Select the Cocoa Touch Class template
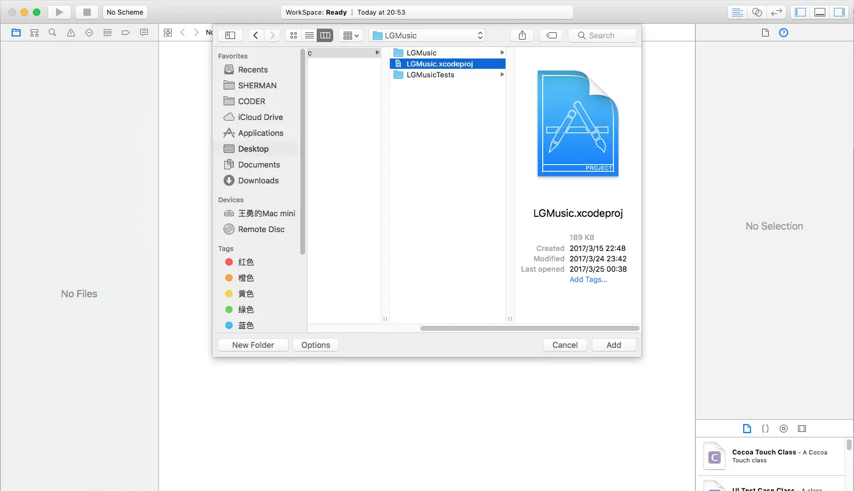Screen dimensions: 854x491 770,456
